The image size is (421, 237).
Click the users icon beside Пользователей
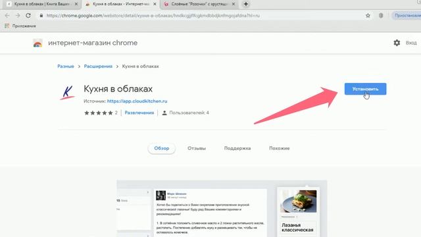(164, 113)
